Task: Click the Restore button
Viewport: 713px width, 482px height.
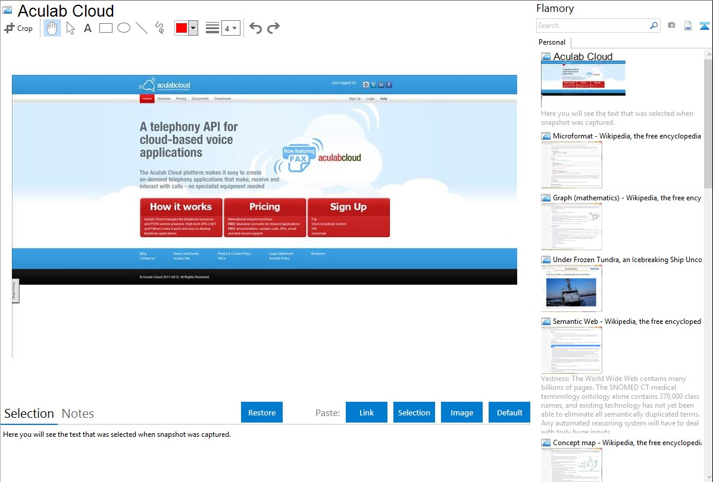Action: coord(262,412)
